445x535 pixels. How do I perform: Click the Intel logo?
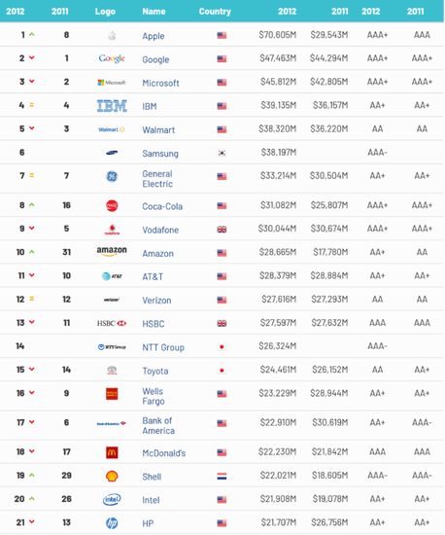tap(112, 500)
